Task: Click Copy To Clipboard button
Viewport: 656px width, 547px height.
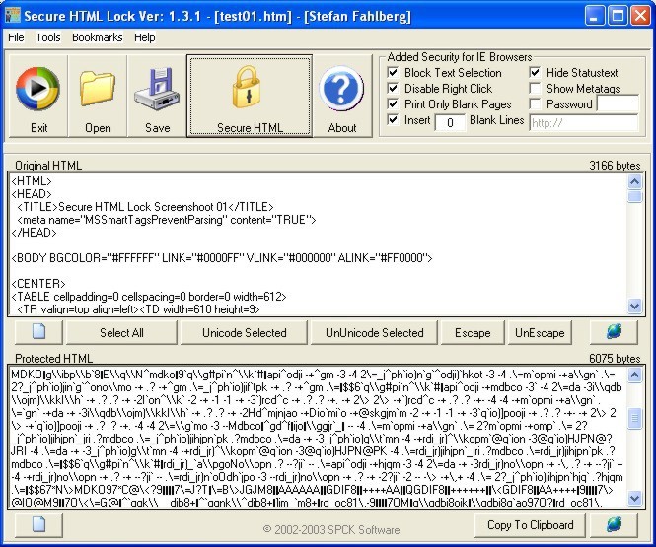Action: [530, 525]
